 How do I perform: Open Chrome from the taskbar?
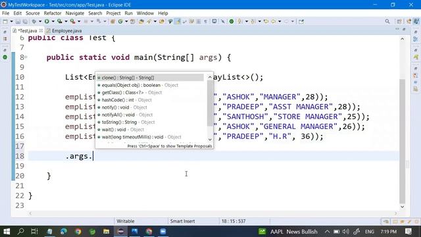click(78, 231)
